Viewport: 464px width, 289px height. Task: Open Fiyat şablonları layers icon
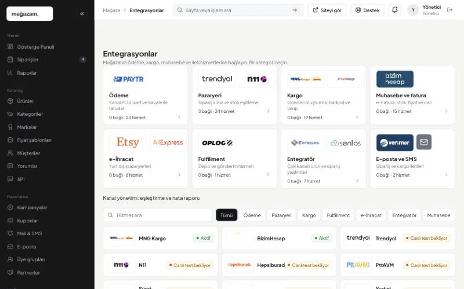coord(10,140)
